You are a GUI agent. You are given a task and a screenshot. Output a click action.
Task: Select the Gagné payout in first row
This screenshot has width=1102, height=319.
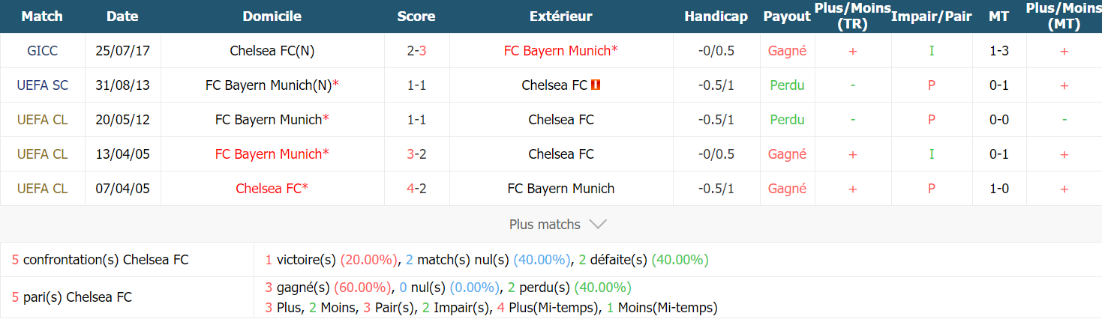click(787, 51)
